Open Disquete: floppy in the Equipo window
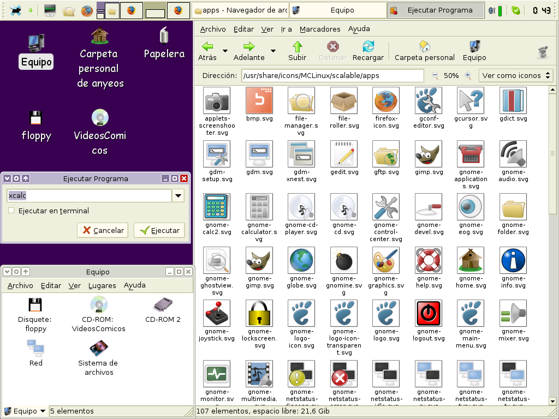 pos(35,315)
